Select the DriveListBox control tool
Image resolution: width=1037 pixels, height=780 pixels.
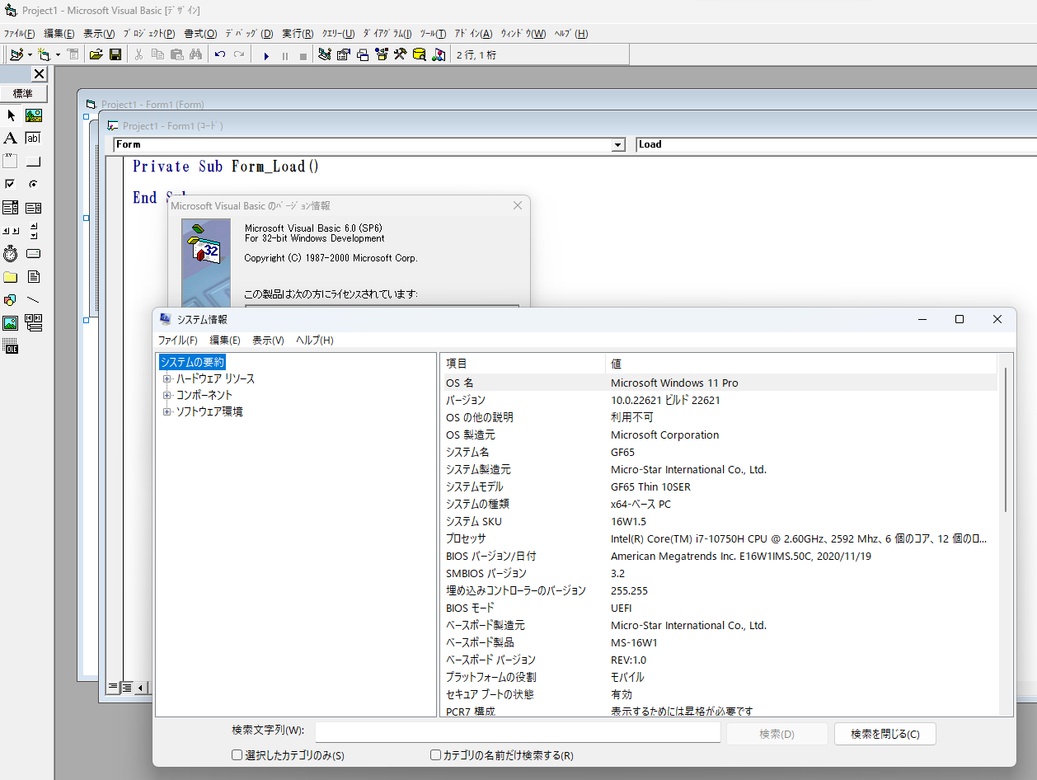click(x=34, y=253)
